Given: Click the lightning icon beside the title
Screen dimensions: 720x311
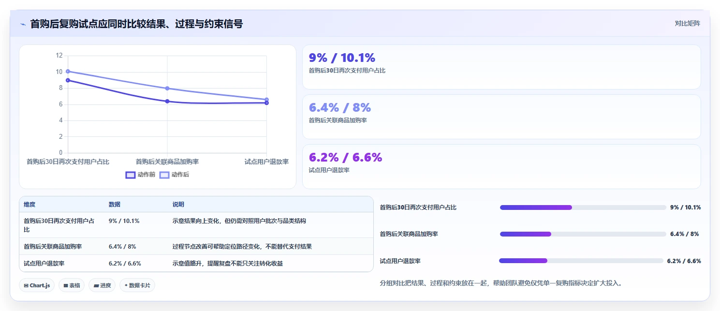Looking at the screenshot, I should [x=23, y=24].
